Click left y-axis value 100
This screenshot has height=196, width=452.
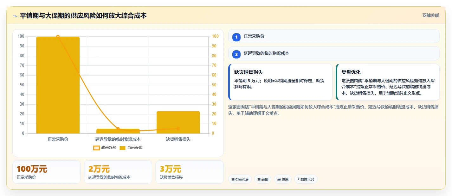[x=21, y=36]
